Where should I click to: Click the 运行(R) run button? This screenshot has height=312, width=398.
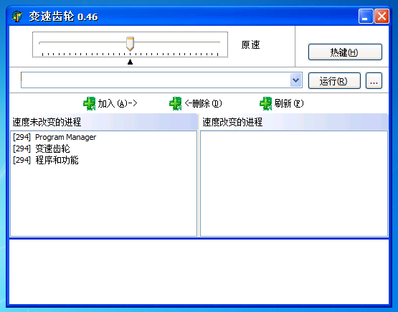coord(334,81)
